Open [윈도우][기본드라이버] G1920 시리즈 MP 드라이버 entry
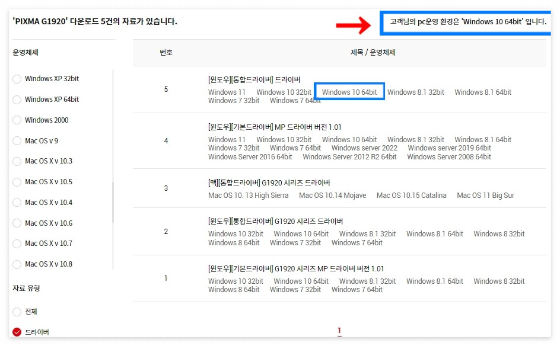The image size is (560, 346). (295, 268)
